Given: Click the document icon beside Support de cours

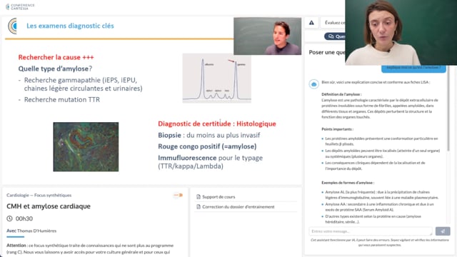Looking at the screenshot, I should (x=199, y=197).
